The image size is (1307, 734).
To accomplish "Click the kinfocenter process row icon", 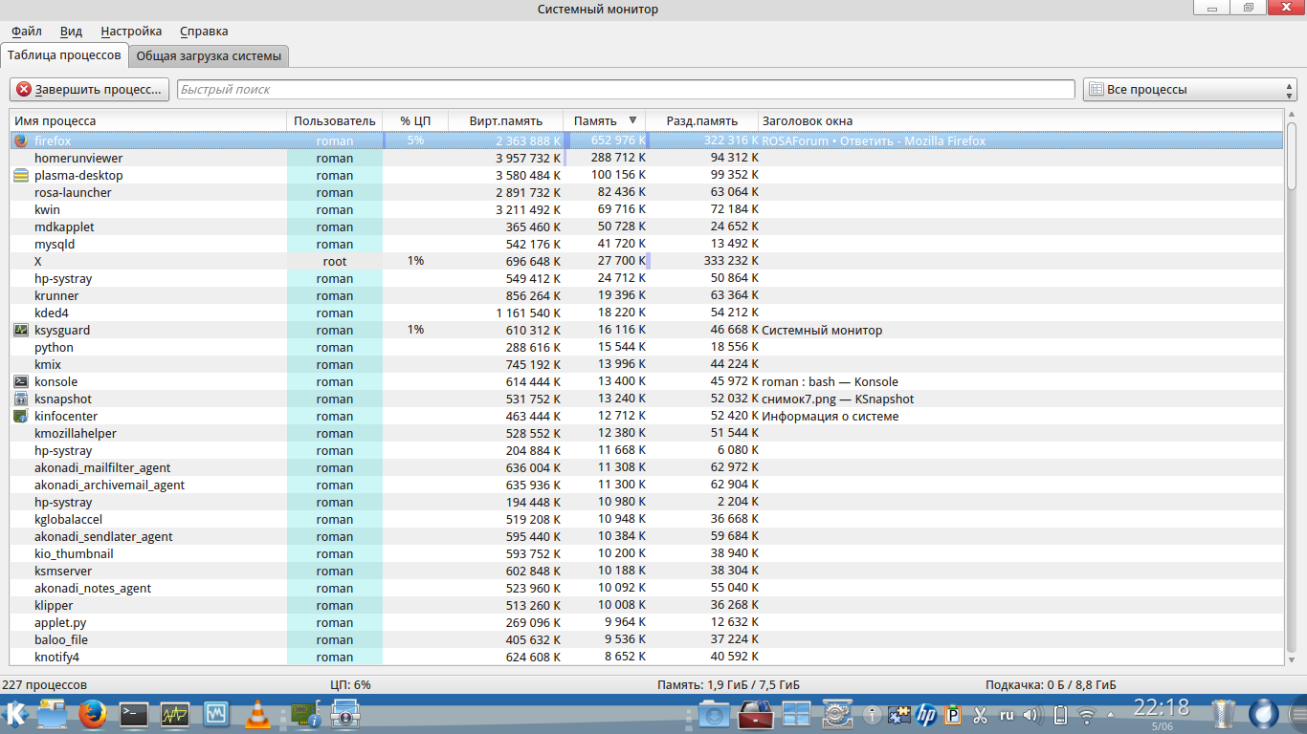I will [x=21, y=416].
